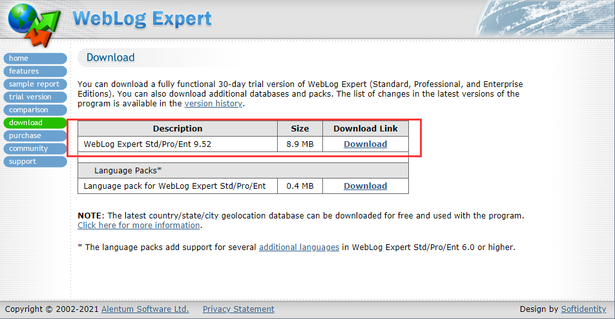615x319 pixels.
Task: Click the Download page heading
Action: [x=110, y=57]
